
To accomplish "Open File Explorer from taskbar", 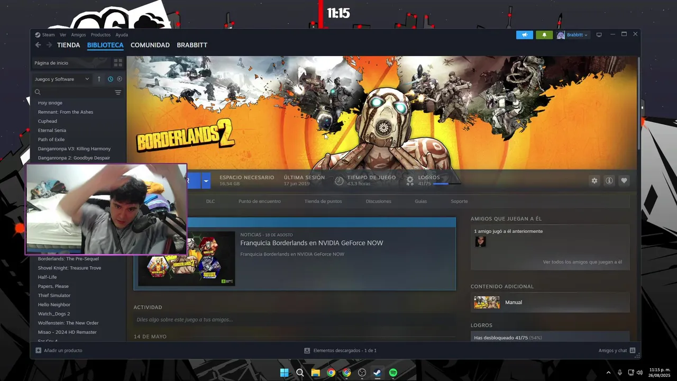I will click(315, 372).
